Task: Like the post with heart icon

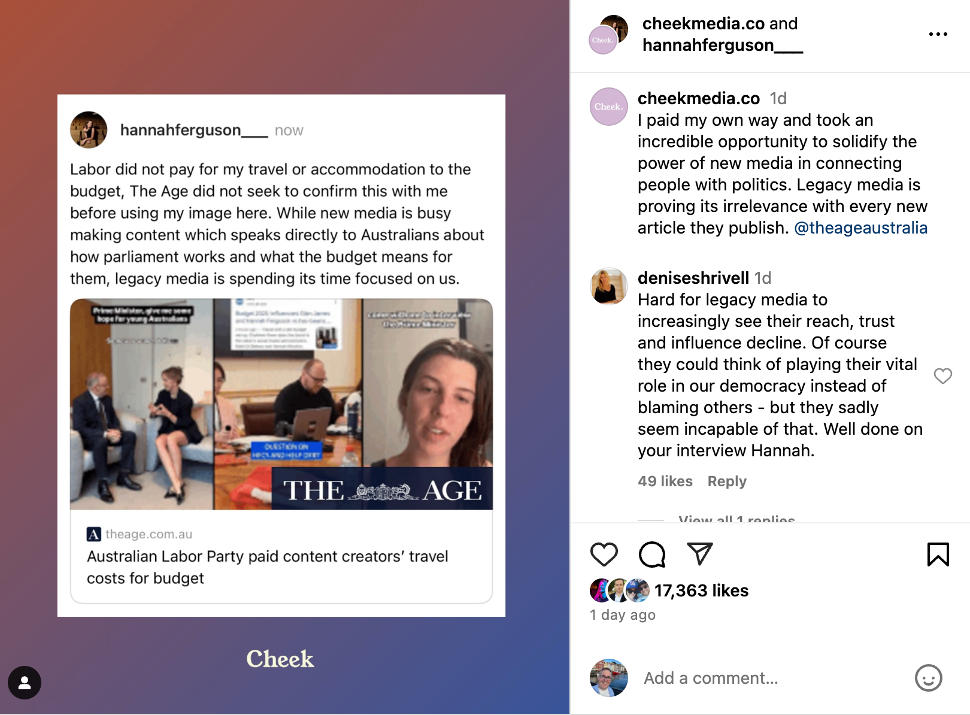Action: [x=604, y=555]
